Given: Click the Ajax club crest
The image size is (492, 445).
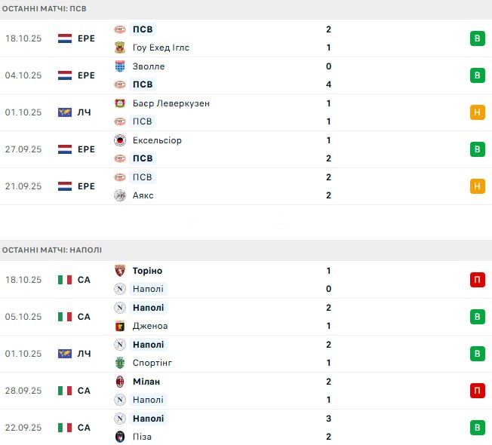Looking at the screenshot, I should pyautogui.click(x=120, y=195).
